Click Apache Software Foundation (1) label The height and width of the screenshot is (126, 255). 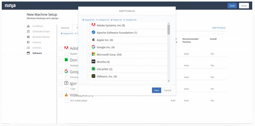coord(117,33)
